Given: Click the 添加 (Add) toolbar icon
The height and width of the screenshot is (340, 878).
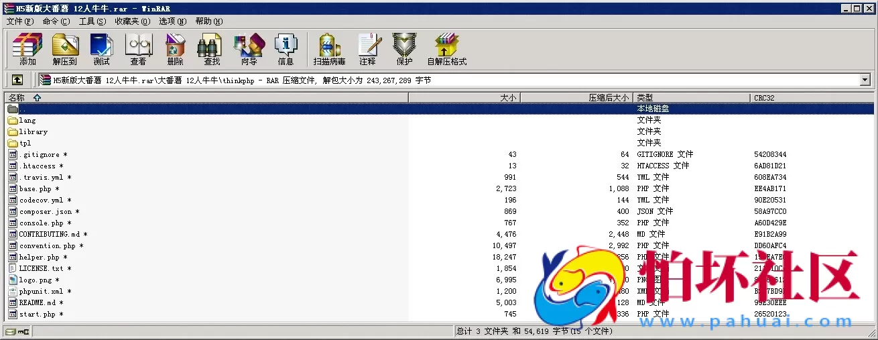Looking at the screenshot, I should (x=27, y=50).
